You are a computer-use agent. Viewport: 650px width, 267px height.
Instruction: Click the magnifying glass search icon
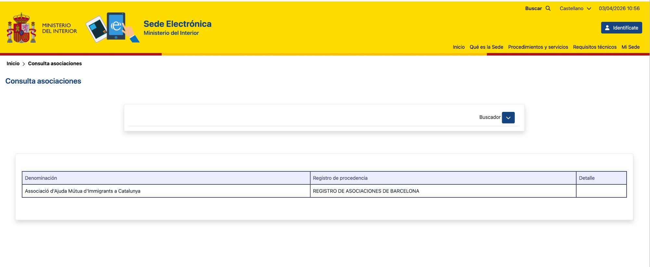tap(548, 8)
